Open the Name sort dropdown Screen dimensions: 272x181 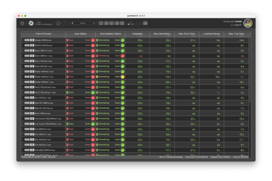[x=83, y=23]
